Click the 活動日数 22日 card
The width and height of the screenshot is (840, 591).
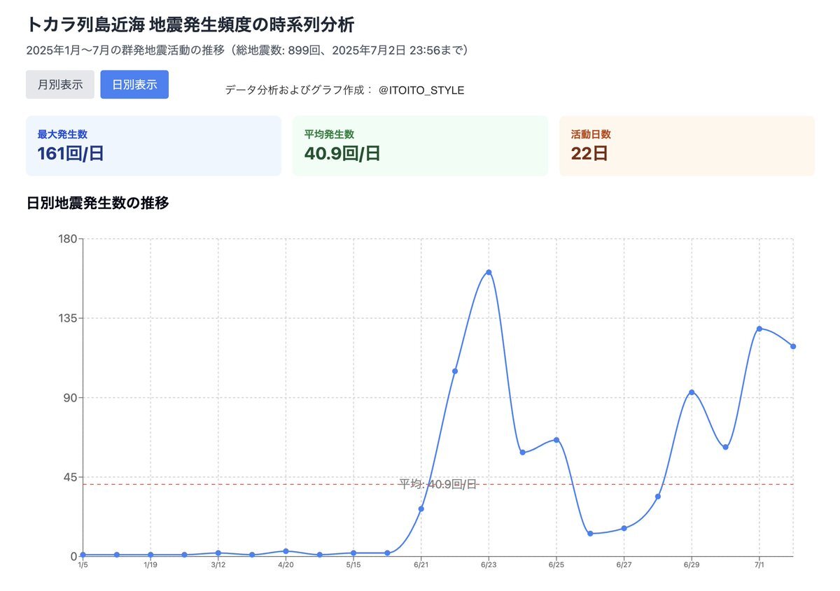point(687,145)
